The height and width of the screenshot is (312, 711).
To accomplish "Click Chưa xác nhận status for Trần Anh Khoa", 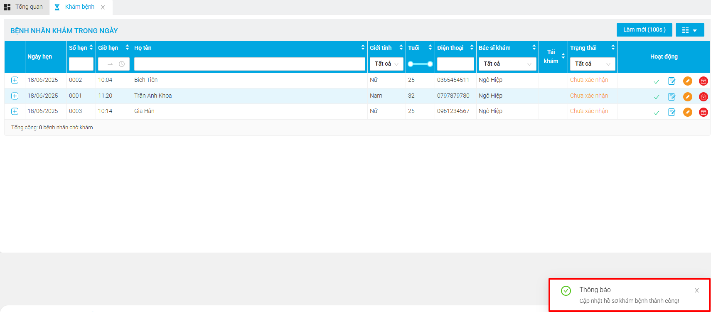I will 589,96.
